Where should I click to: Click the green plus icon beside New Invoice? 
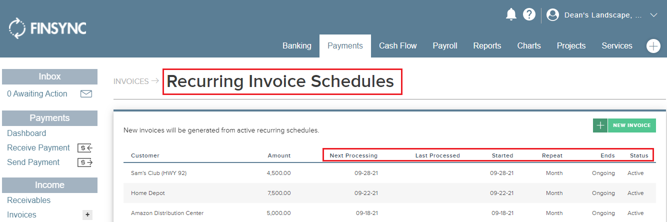click(600, 125)
